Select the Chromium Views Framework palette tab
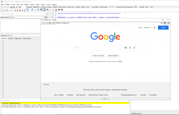 tap(125, 7)
